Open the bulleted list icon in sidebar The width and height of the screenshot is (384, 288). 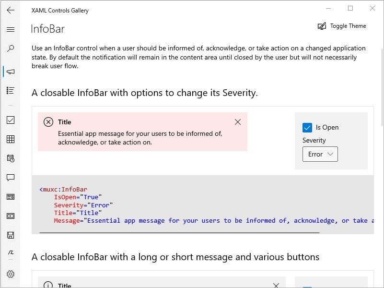click(11, 90)
